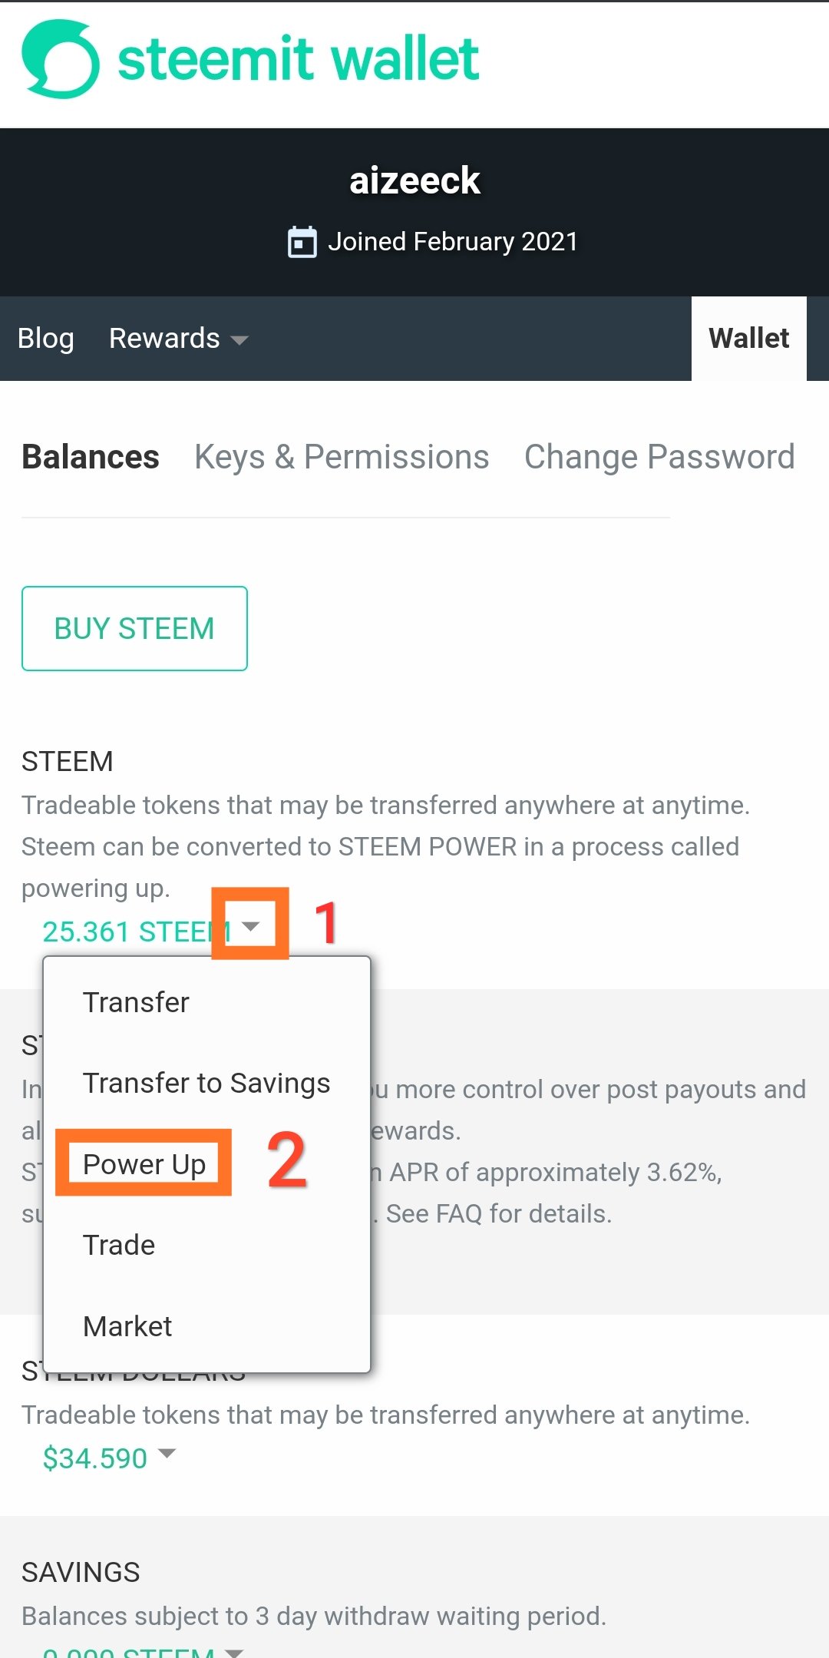Click the Steemit logo icon

point(61,59)
